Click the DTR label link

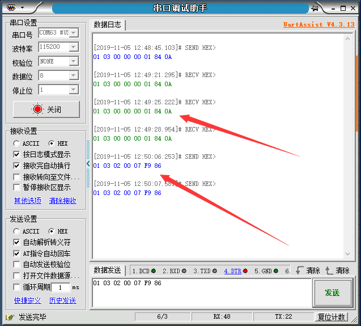point(233,271)
